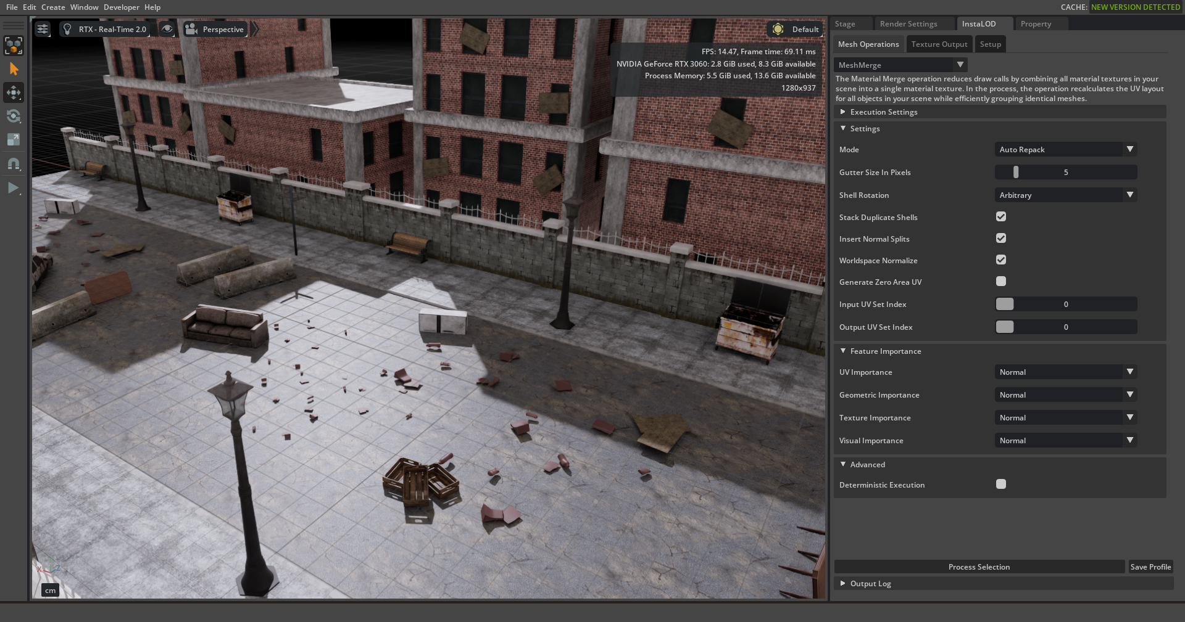Enable Generate Zero Area UV checkbox
This screenshot has height=622, width=1185.
(1001, 282)
